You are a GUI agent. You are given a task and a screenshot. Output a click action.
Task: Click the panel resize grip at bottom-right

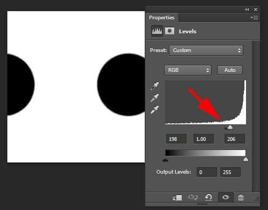point(256,199)
